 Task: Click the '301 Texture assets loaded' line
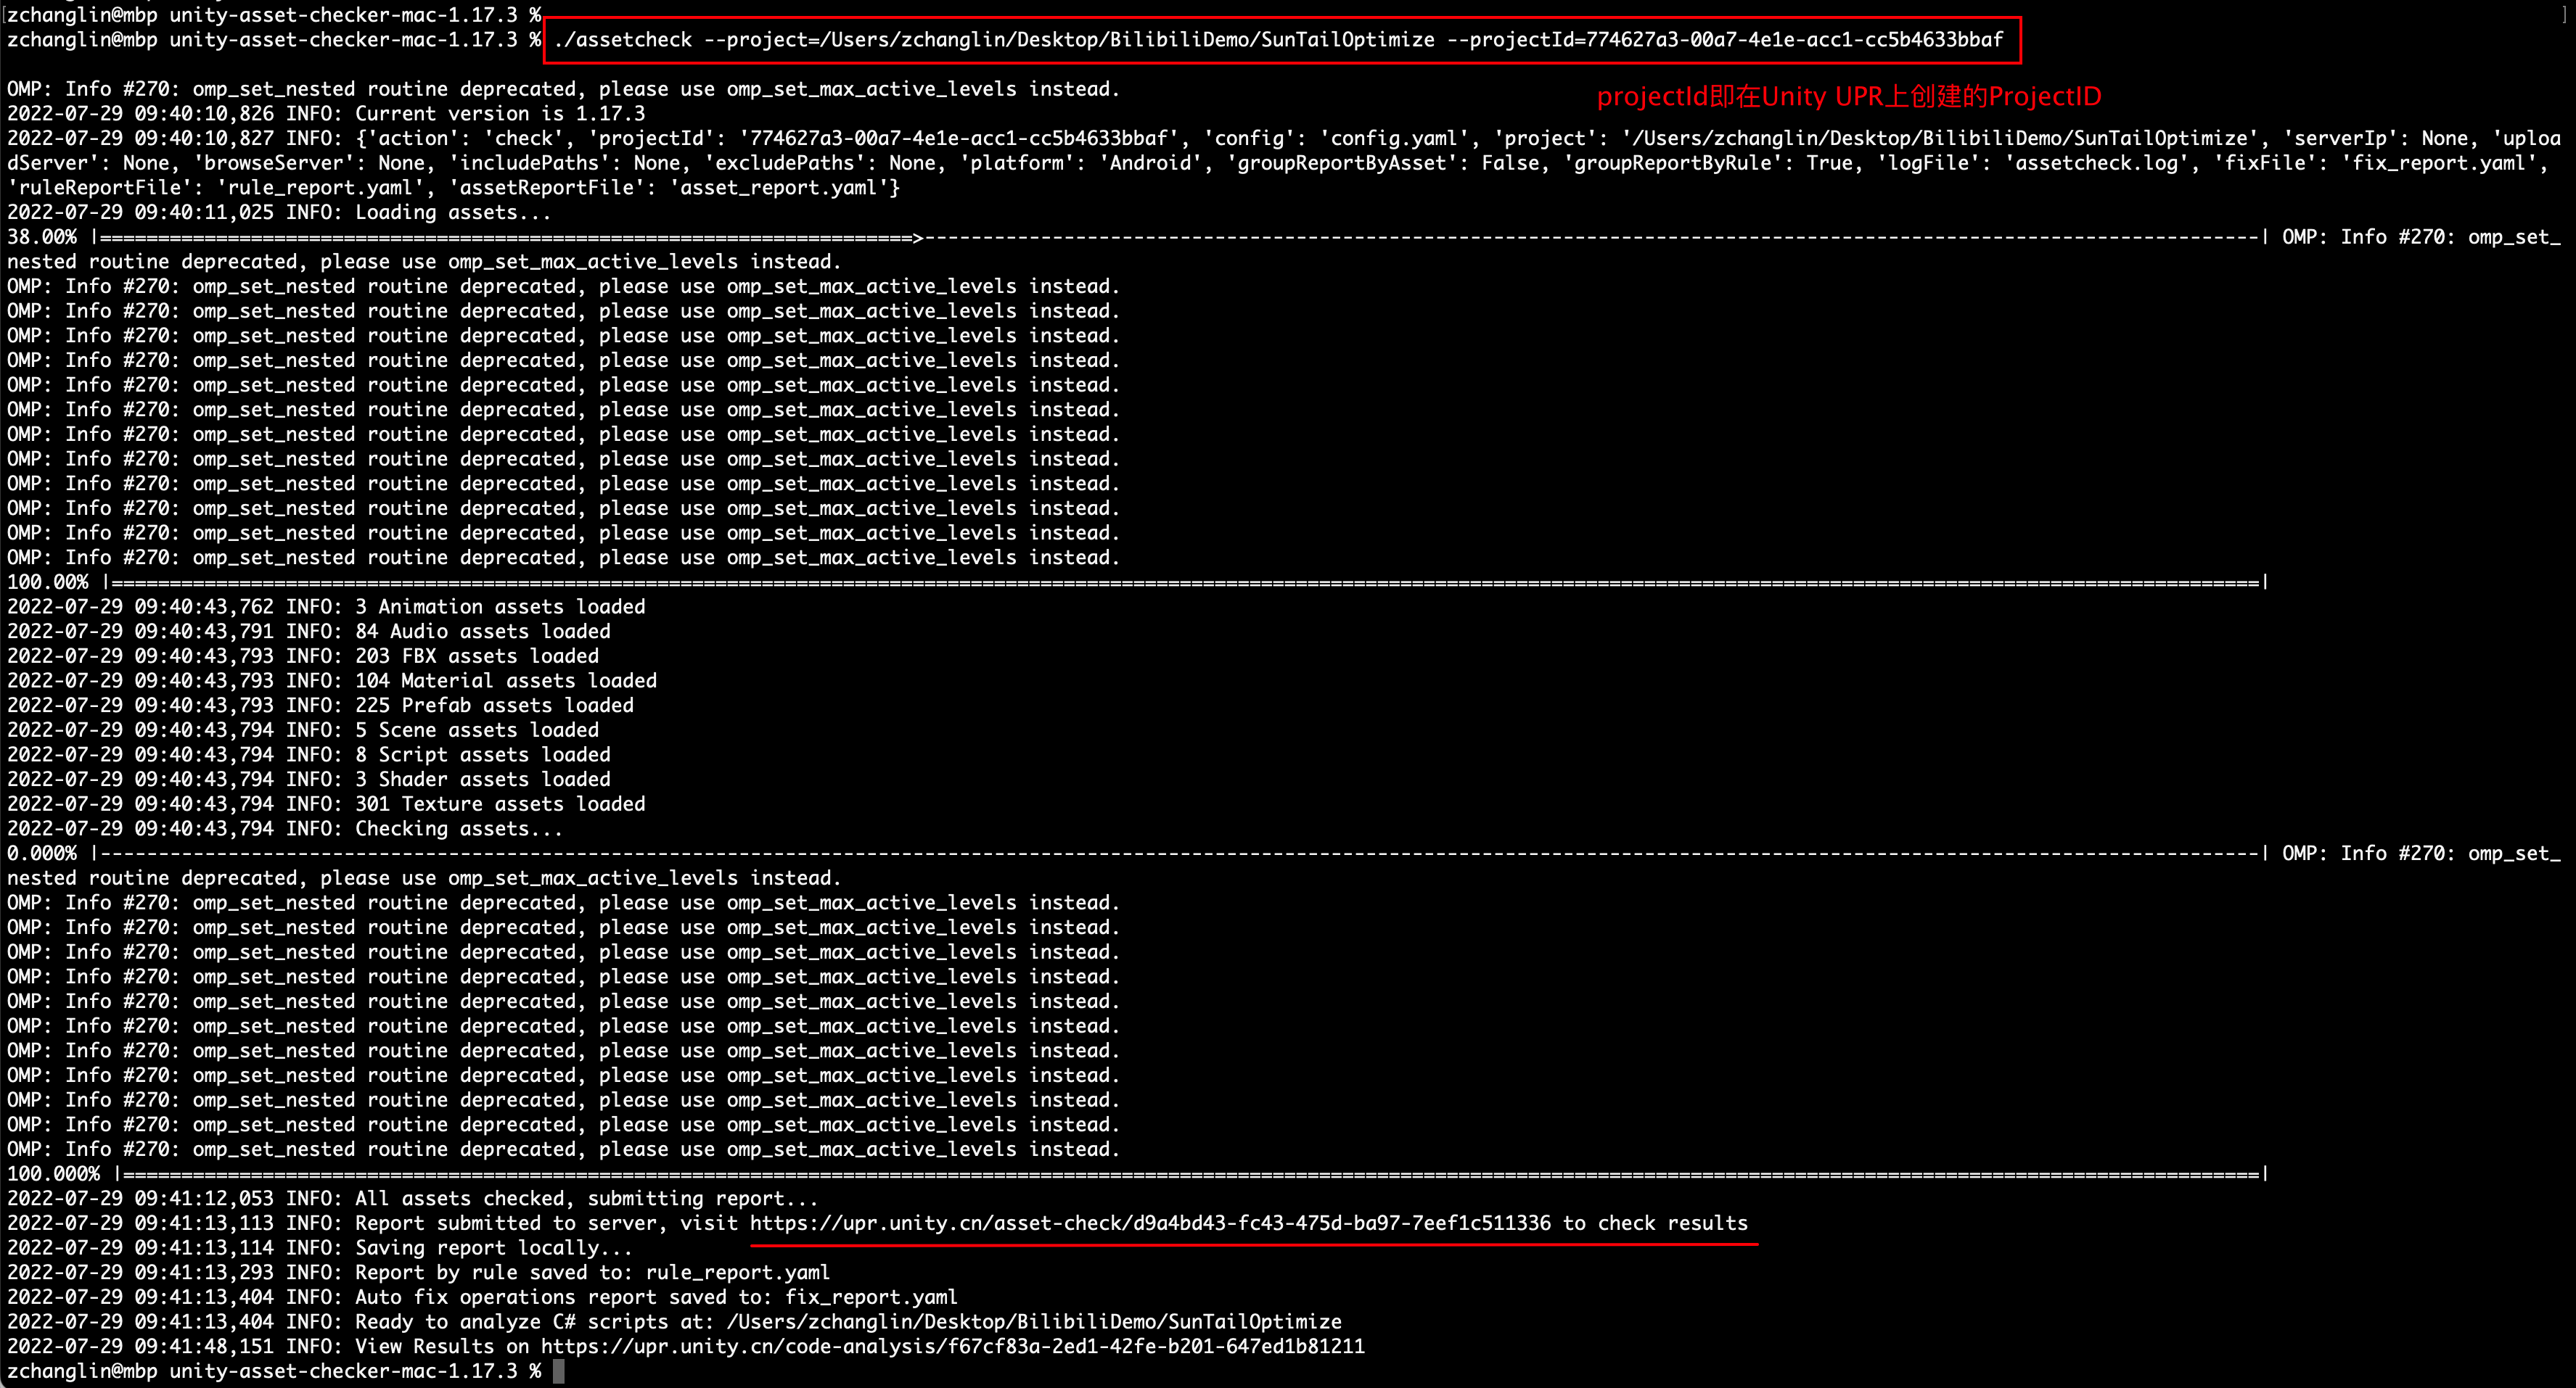click(500, 804)
